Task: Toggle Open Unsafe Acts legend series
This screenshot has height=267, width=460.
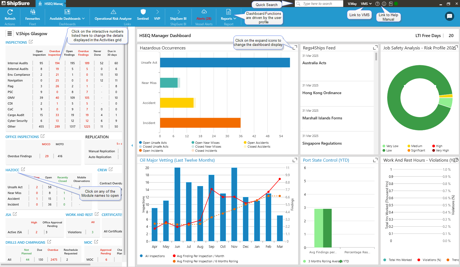Action: coord(154,143)
